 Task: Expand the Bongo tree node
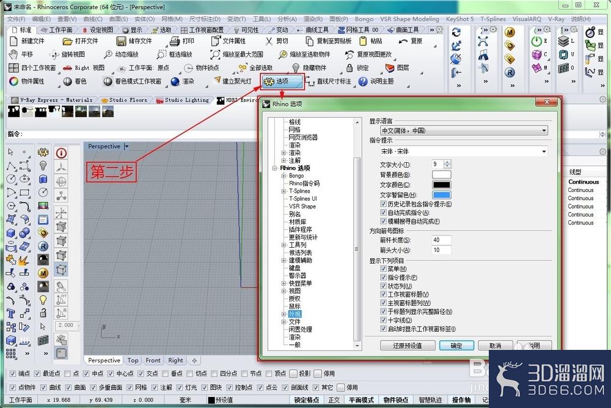(x=284, y=176)
